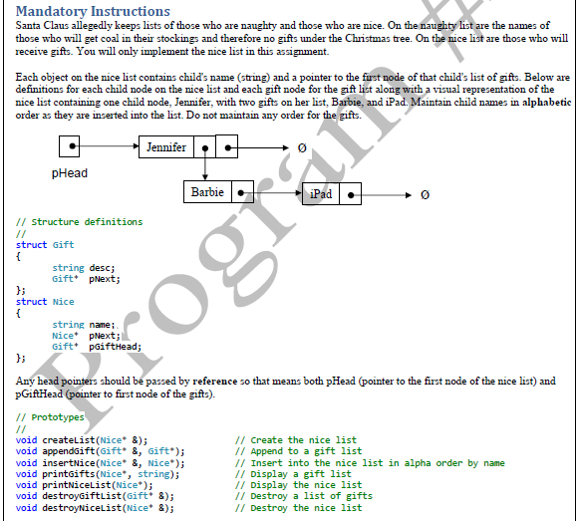The width and height of the screenshot is (578, 521).
Task: Click the 'void insertNice(Nice* &, Nice*);' prototype
Action: (x=100, y=463)
